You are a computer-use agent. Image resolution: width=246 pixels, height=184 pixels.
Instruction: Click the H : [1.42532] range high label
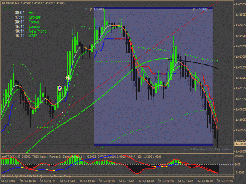click(94, 9)
